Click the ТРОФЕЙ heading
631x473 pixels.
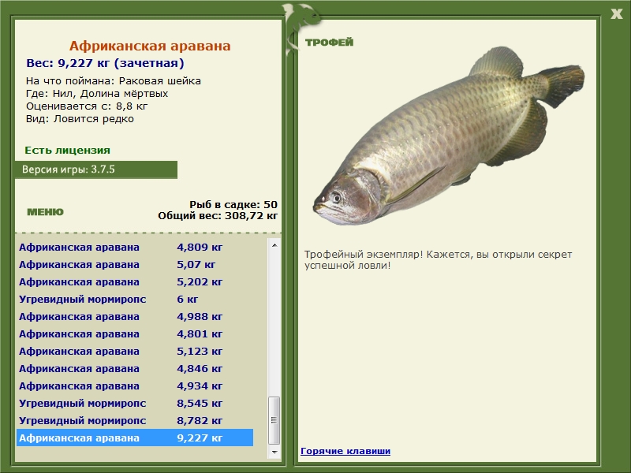pos(329,43)
